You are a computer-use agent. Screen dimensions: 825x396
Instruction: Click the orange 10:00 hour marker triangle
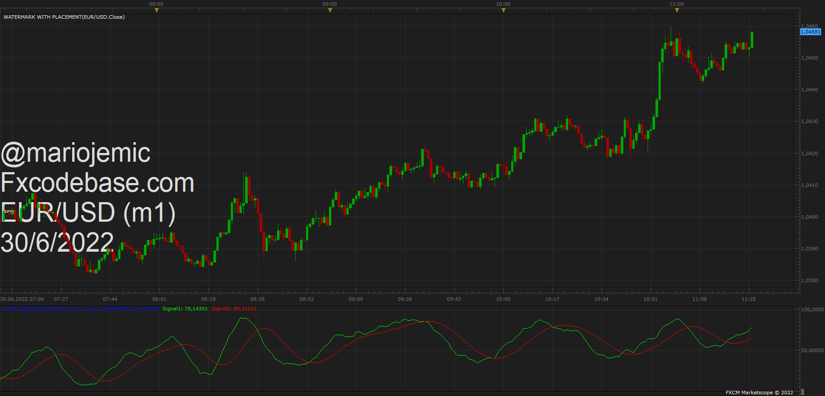[503, 10]
